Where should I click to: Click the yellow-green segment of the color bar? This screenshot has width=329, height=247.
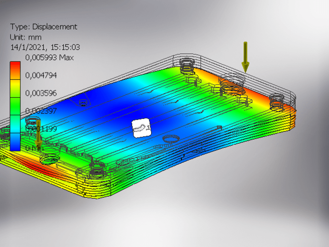point(15,88)
